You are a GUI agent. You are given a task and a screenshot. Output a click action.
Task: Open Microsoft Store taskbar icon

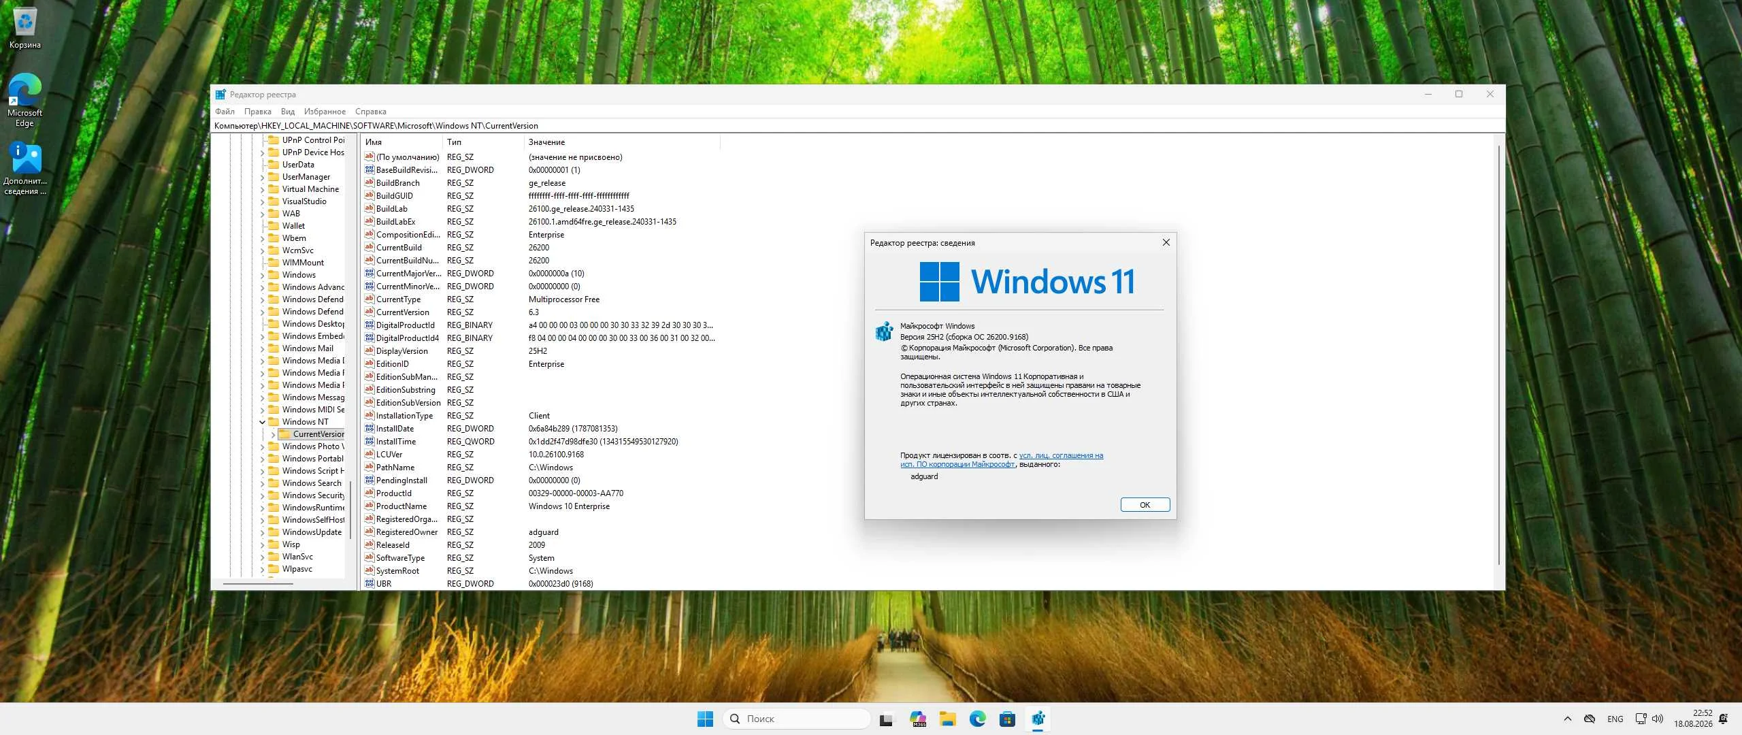click(x=1007, y=719)
